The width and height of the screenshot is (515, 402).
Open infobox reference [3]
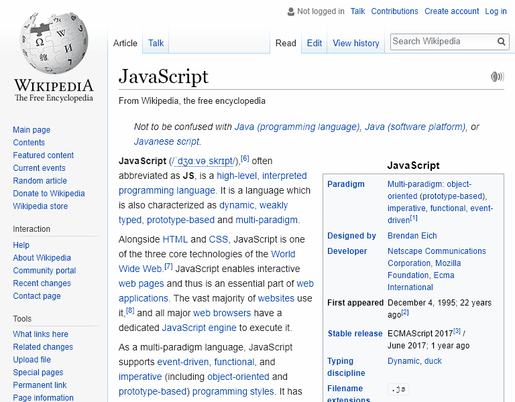click(457, 331)
